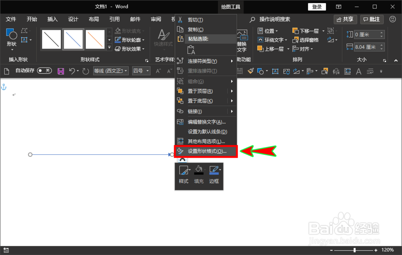Open the 形状轮廓 dropdown
Viewport: 402px width, 255px height.
pyautogui.click(x=129, y=40)
